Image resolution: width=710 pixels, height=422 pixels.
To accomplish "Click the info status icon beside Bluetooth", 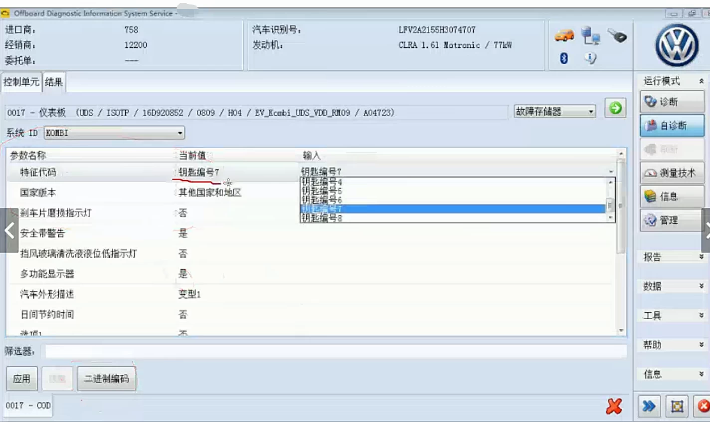I will 590,58.
